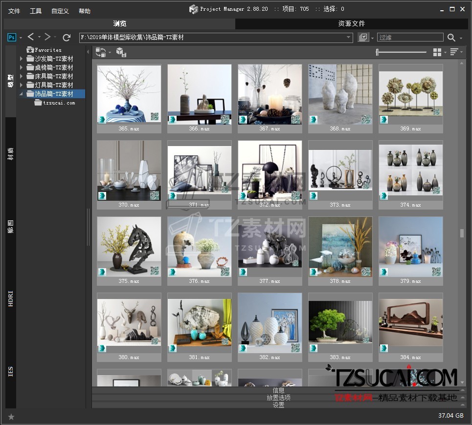Click the search magnifier icon

click(x=451, y=37)
